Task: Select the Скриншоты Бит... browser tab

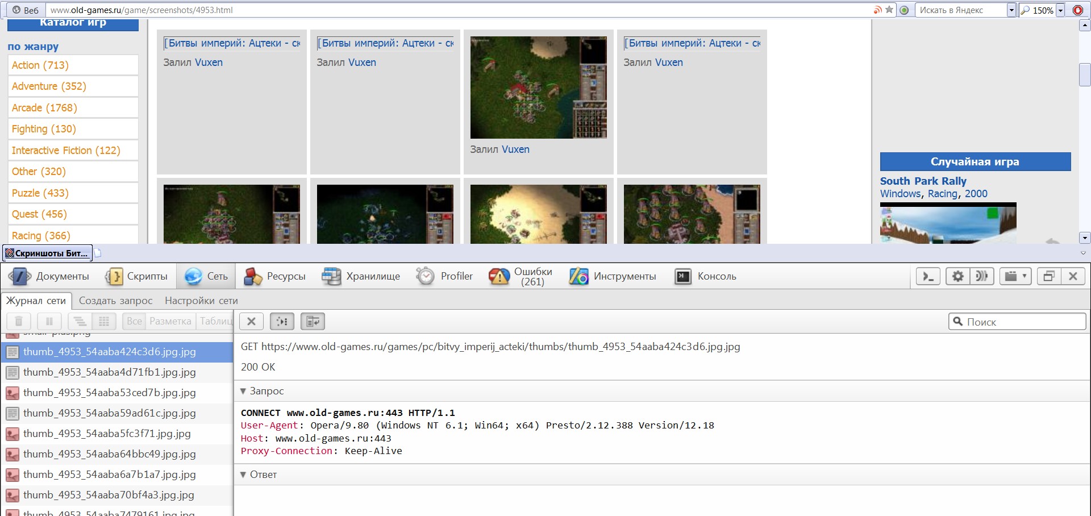Action: (48, 253)
